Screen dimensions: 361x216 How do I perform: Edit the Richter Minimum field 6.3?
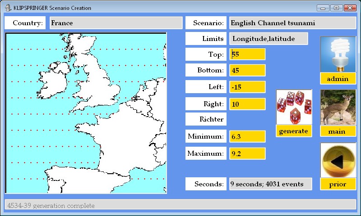[x=247, y=136]
